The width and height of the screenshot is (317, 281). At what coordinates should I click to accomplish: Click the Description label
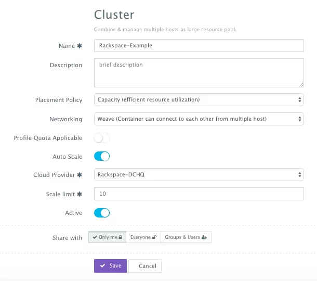click(66, 65)
